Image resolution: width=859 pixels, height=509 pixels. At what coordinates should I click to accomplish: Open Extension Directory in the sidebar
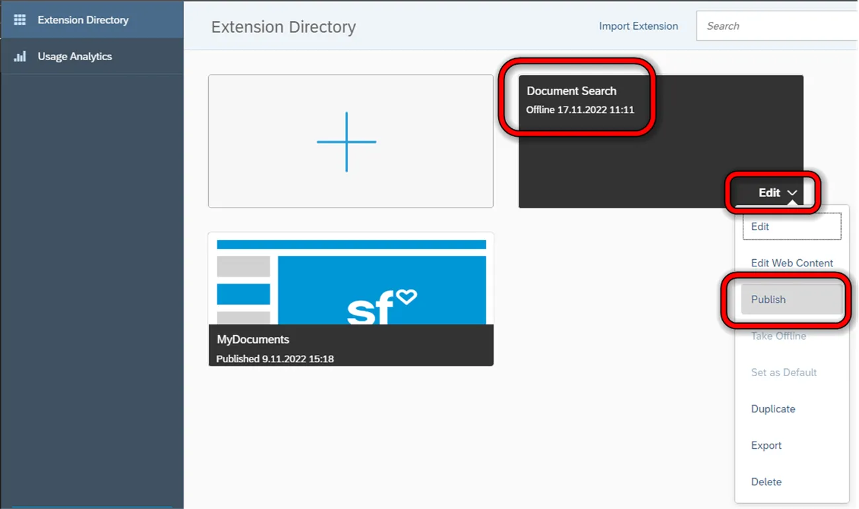tap(92, 20)
